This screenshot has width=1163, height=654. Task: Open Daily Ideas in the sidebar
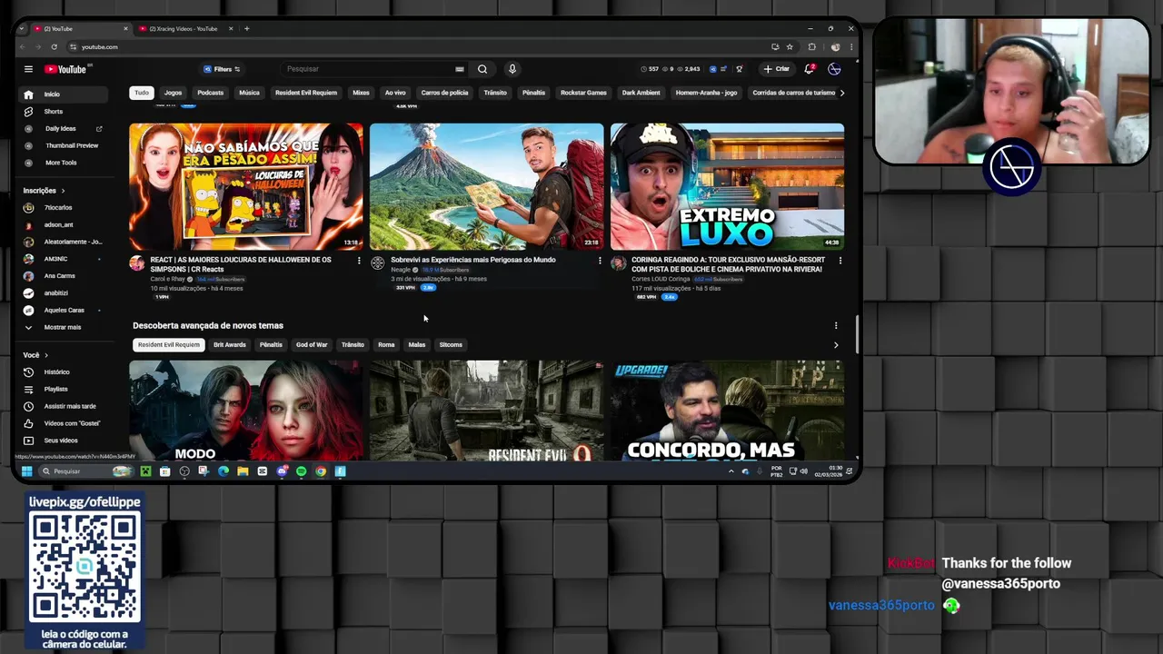tap(61, 129)
